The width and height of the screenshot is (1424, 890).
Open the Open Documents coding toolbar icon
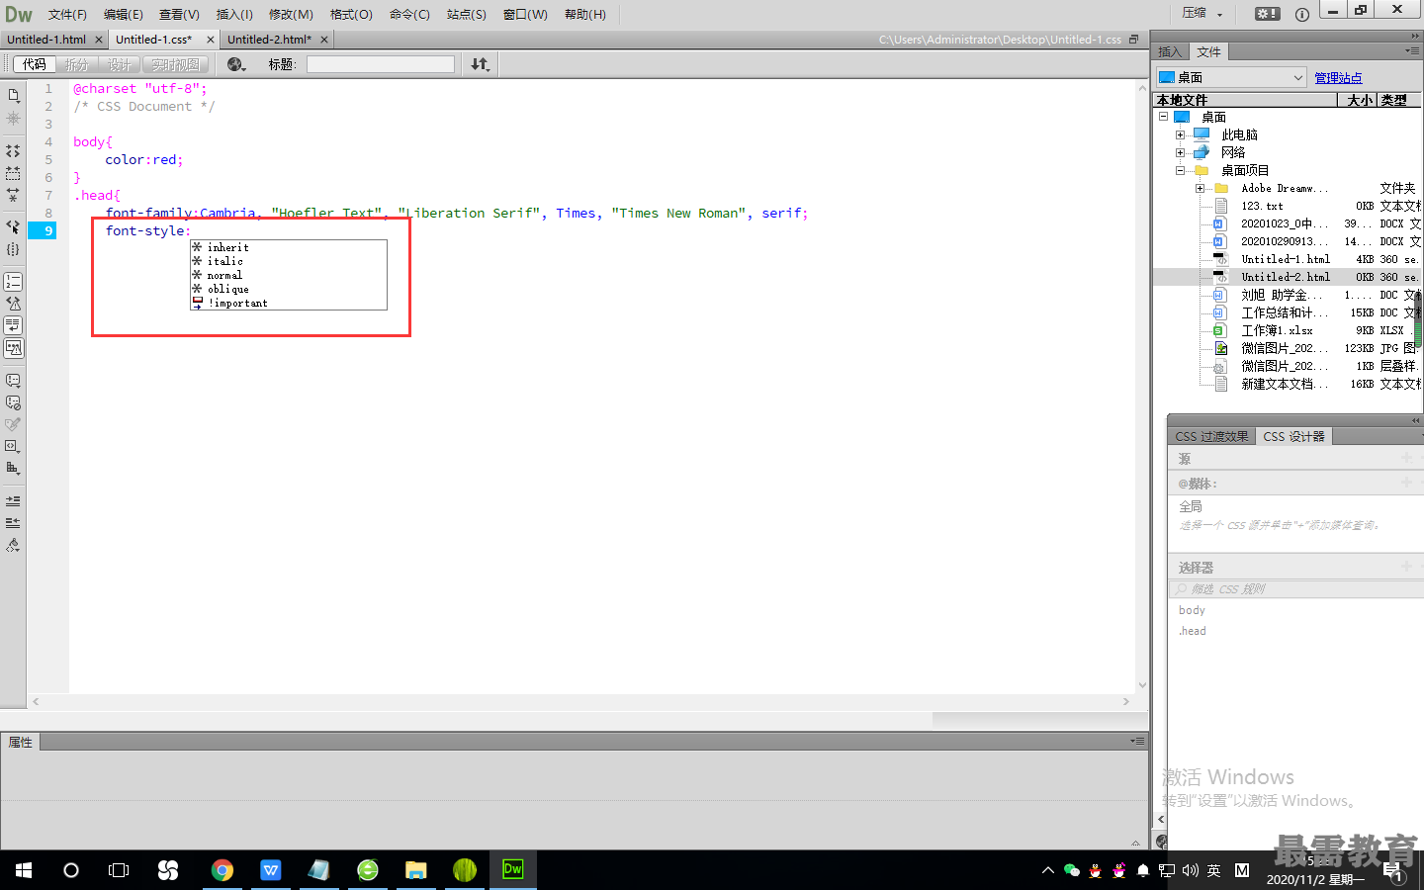pos(13,96)
